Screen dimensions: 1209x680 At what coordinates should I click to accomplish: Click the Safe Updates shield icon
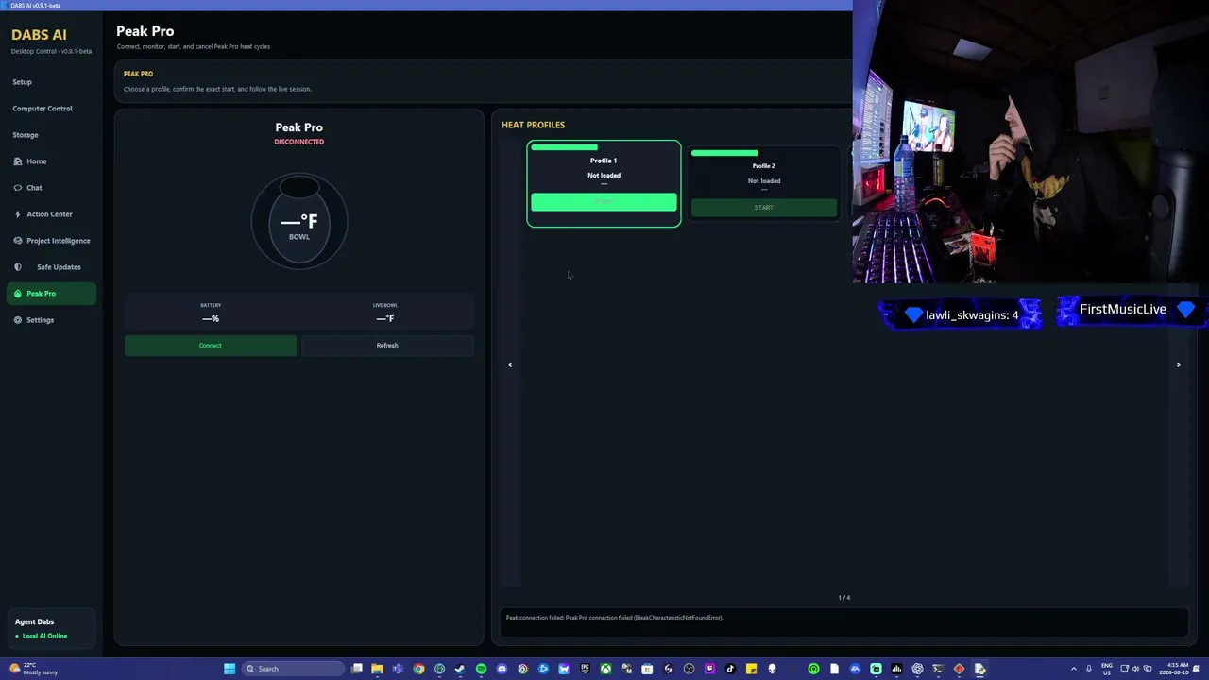point(18,267)
